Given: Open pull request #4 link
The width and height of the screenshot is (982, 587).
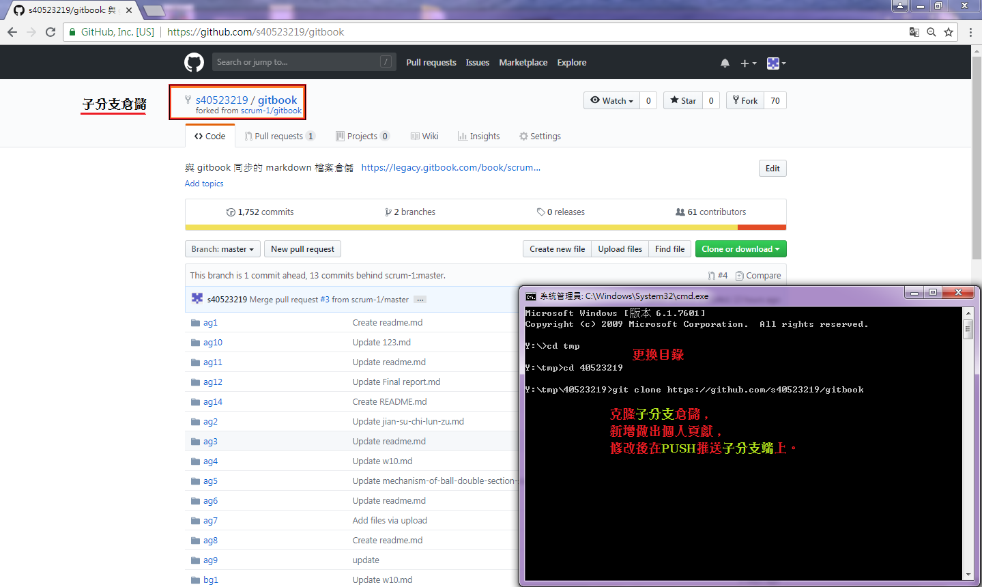Looking at the screenshot, I should [x=718, y=276].
